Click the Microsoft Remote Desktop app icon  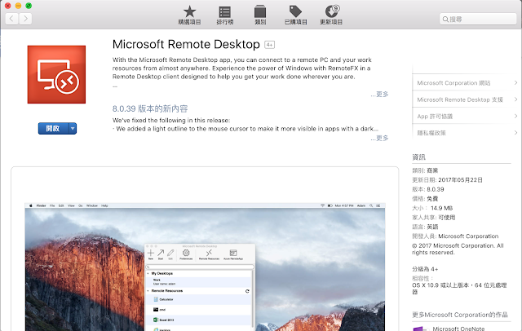coord(56,74)
